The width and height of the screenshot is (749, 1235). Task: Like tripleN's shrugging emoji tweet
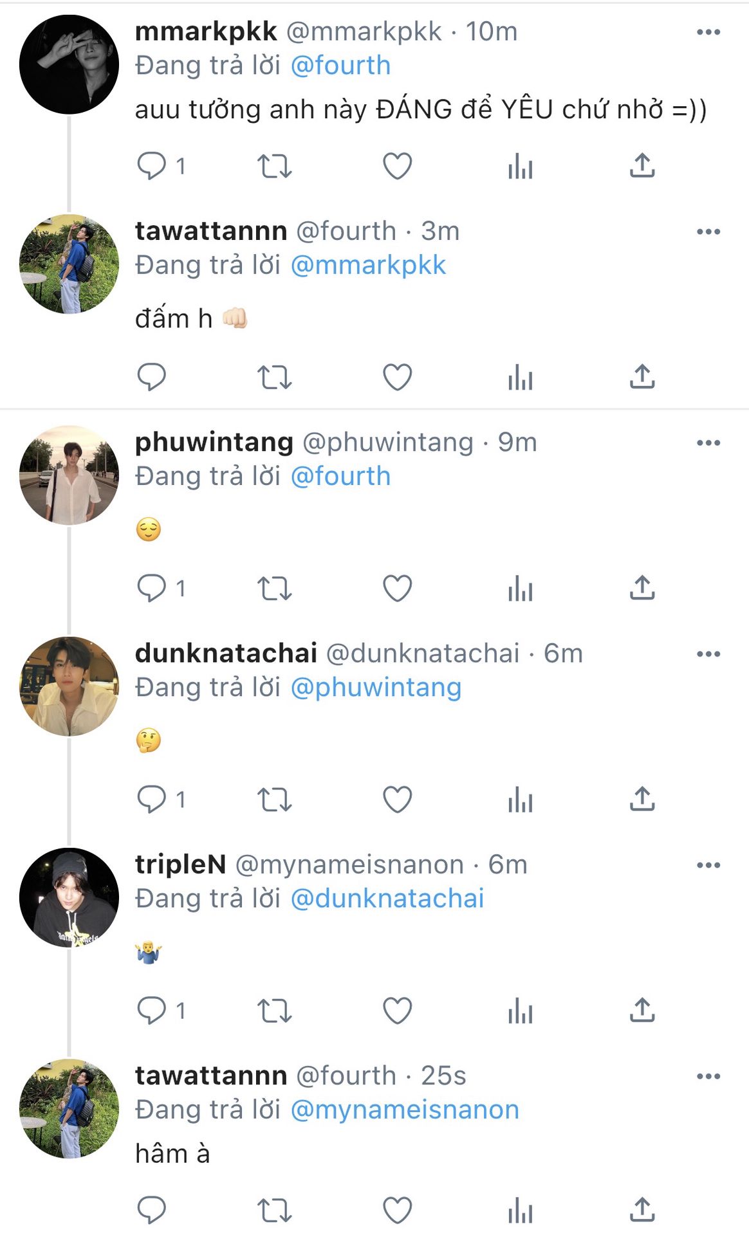point(397,1010)
